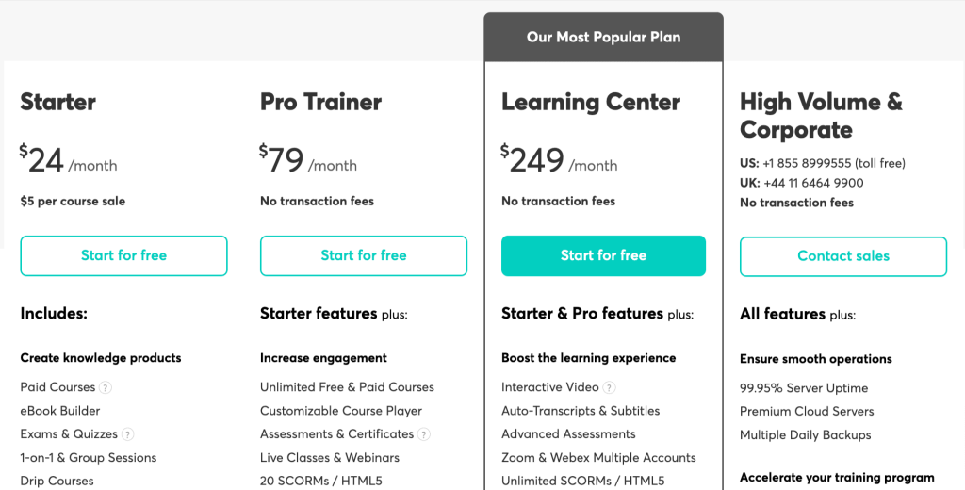965x490 pixels.
Task: Show the Interactive Video help icon tooltip
Action: click(x=610, y=387)
